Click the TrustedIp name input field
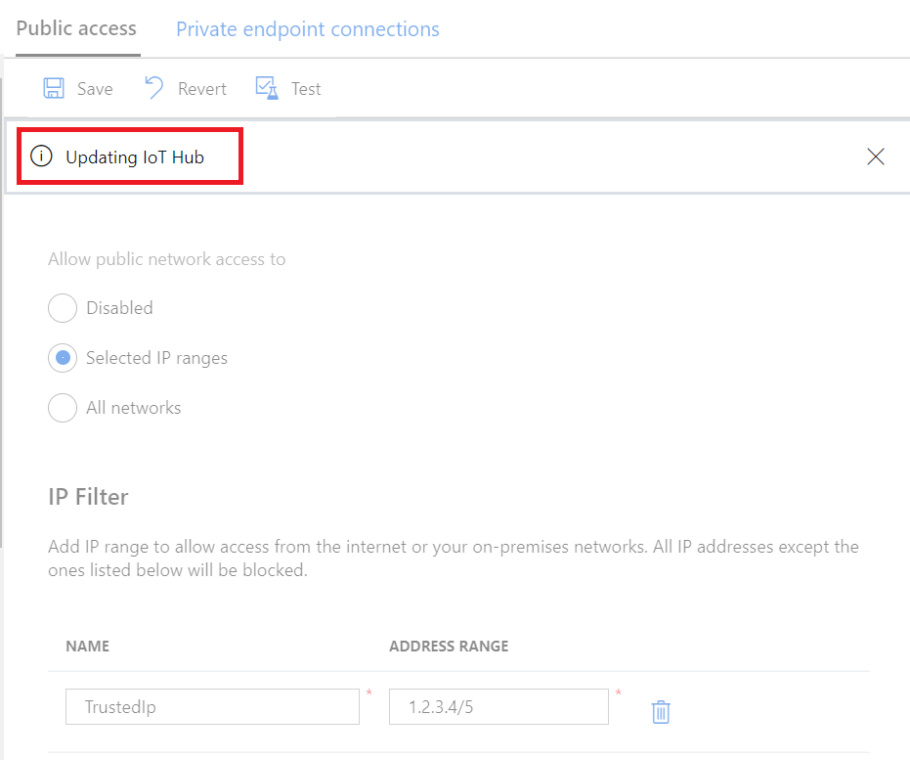Screen dimensions: 910x760 212,706
